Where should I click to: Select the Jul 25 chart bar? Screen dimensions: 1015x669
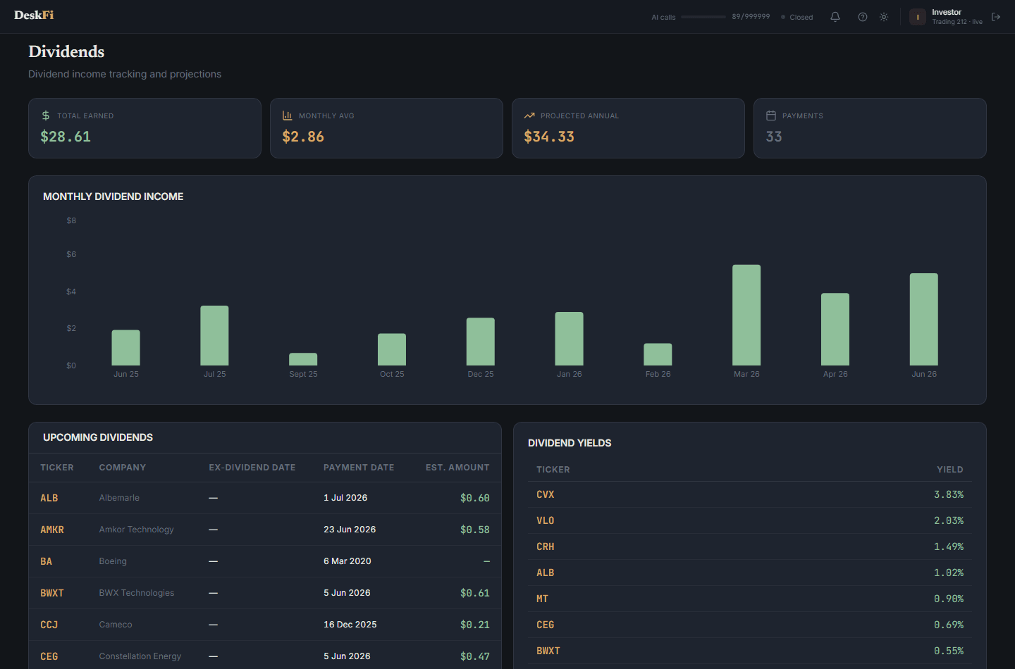[x=214, y=335]
